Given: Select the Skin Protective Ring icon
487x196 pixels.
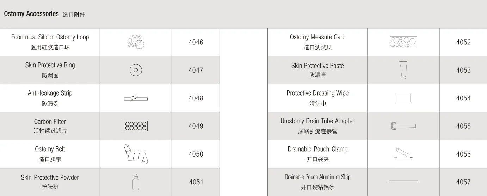Looking at the screenshot, I should tap(136, 70).
